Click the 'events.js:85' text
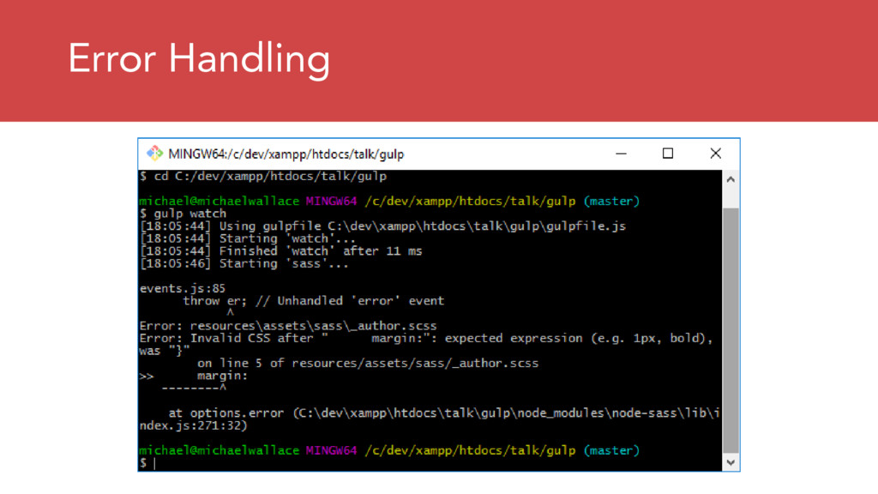 (x=182, y=288)
